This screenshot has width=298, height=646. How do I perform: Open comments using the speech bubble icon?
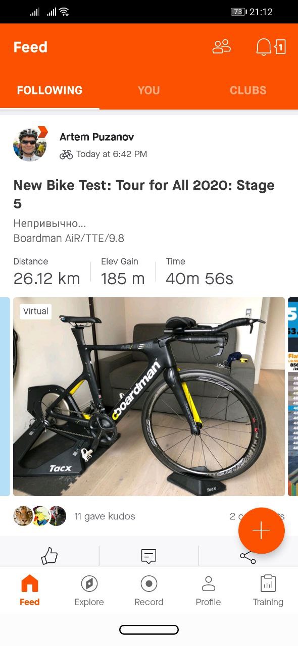[x=148, y=556]
